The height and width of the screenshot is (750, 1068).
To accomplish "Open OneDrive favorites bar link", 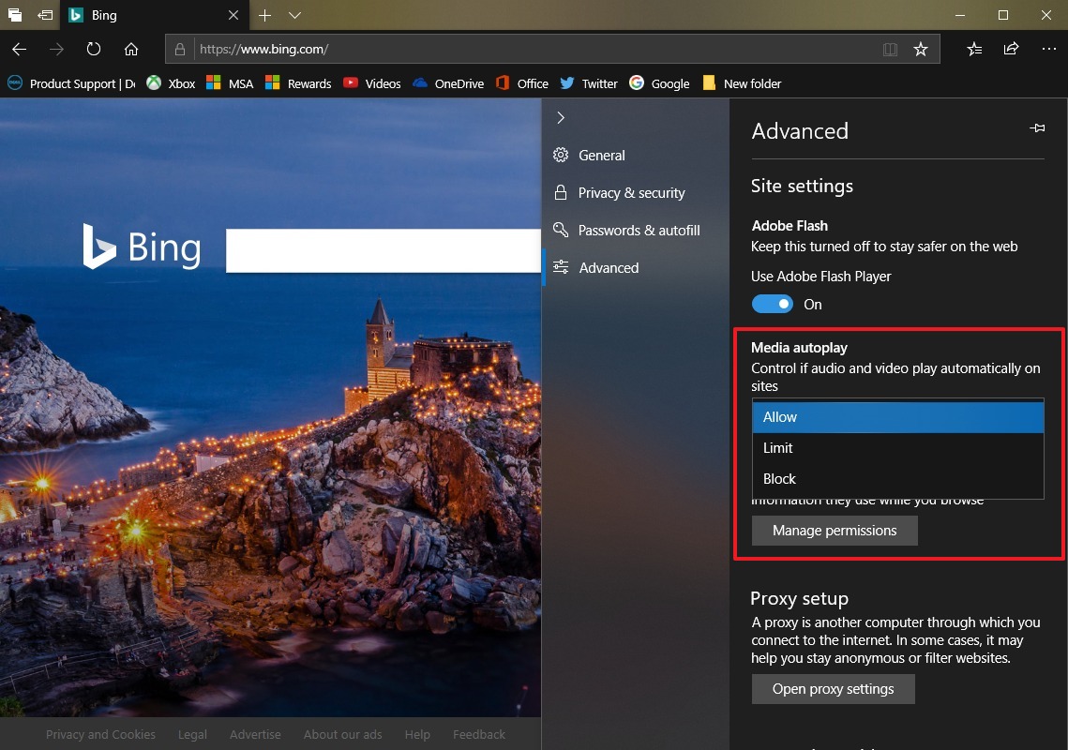I will (x=448, y=83).
